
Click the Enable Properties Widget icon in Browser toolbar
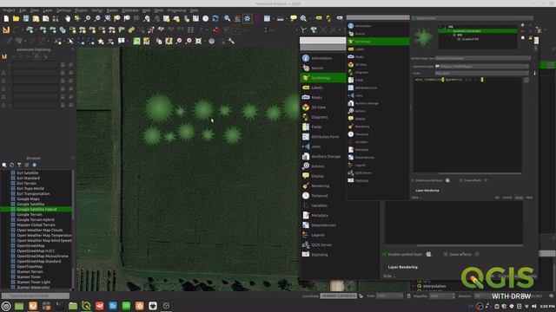click(35, 165)
